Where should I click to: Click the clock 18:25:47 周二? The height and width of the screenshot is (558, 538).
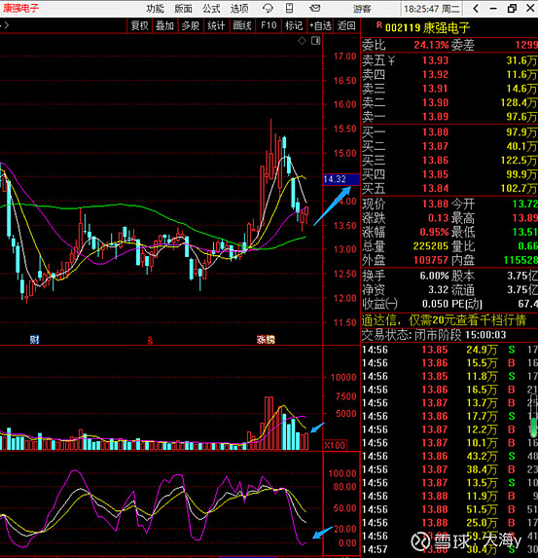pos(432,9)
